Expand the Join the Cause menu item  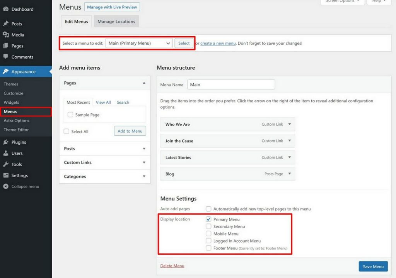point(289,141)
